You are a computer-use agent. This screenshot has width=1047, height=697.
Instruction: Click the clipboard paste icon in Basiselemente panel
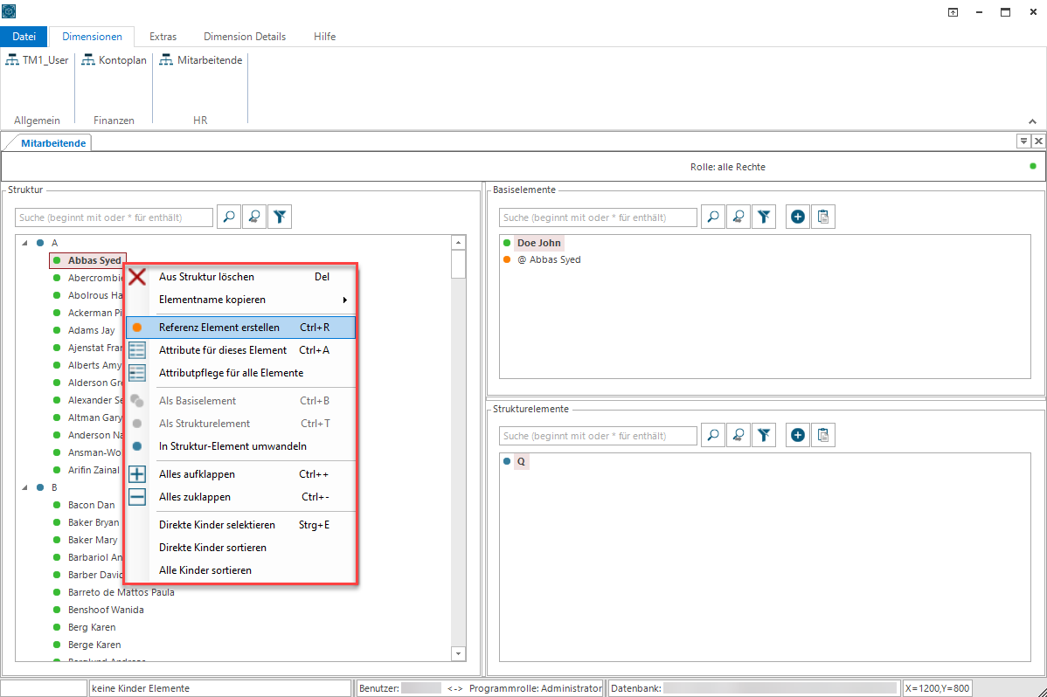click(823, 217)
